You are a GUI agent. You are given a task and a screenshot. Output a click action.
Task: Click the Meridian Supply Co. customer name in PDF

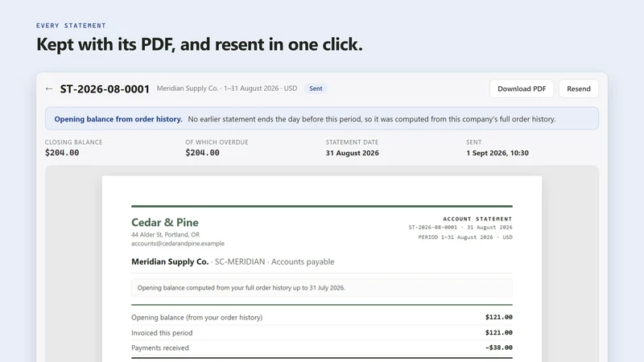coord(170,261)
